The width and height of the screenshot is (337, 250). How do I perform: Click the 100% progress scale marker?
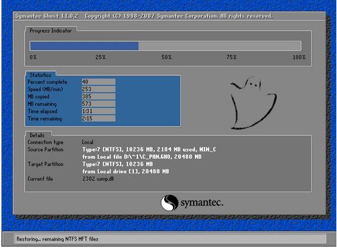(299, 57)
